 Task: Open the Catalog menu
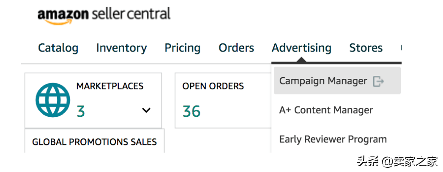click(x=58, y=48)
